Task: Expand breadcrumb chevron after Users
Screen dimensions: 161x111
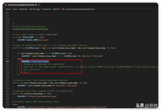Action: 12,9
